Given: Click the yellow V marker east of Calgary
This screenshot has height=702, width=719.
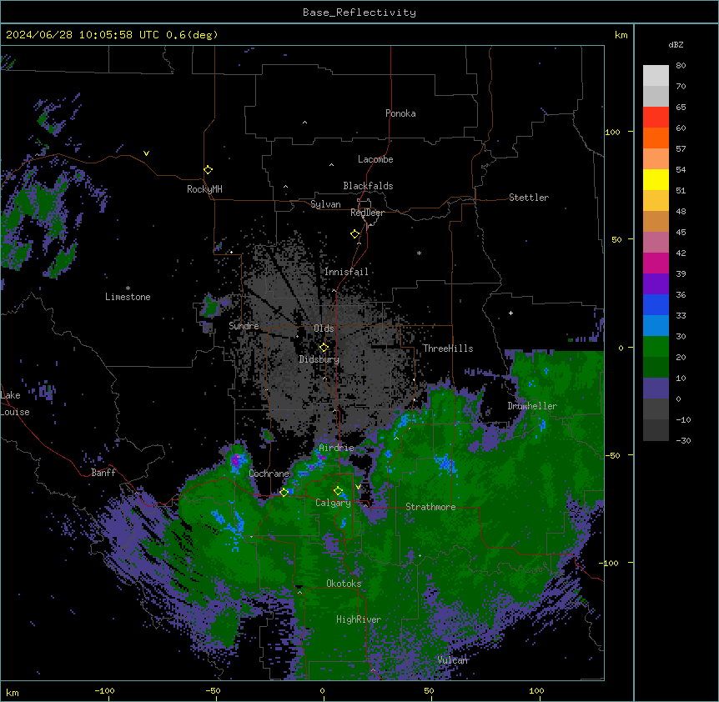Looking at the screenshot, I should coord(358,487).
